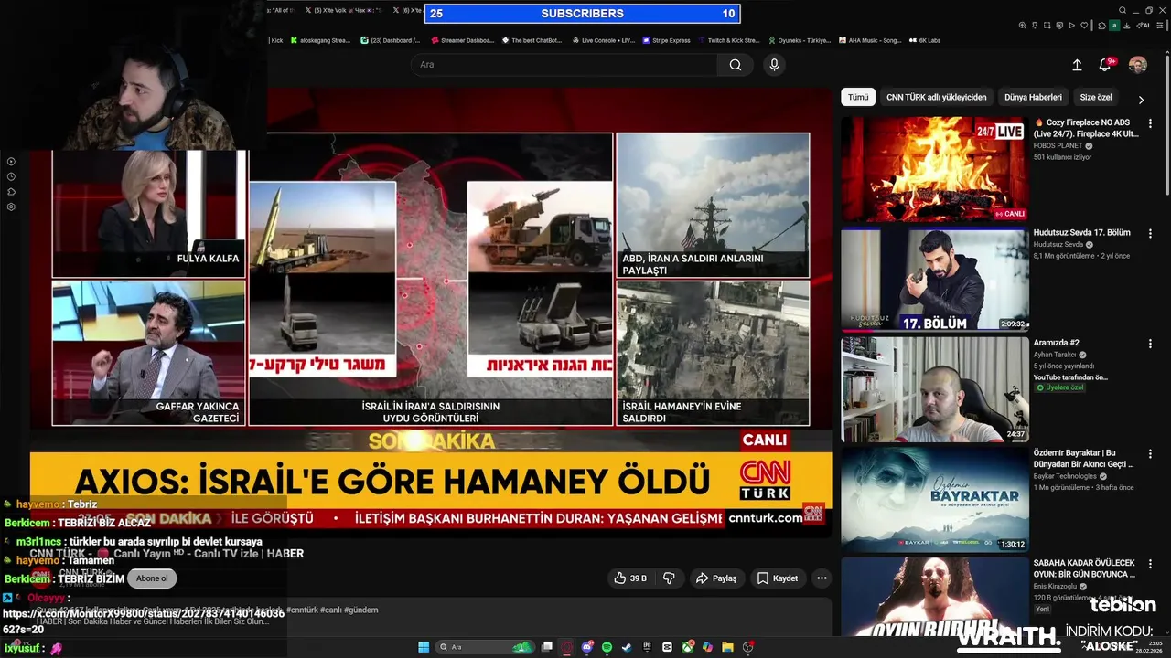Image resolution: width=1171 pixels, height=658 pixels.
Task: Click Baykar Technologies channel name
Action: [x=1065, y=476]
